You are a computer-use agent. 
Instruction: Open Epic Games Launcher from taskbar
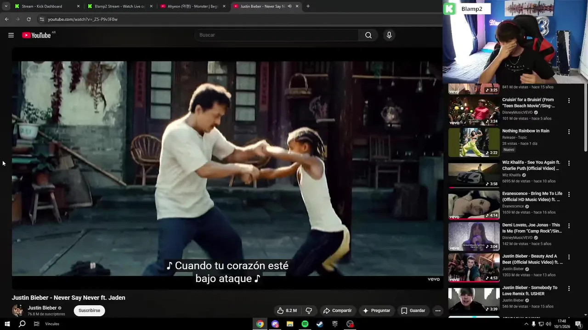pos(335,324)
